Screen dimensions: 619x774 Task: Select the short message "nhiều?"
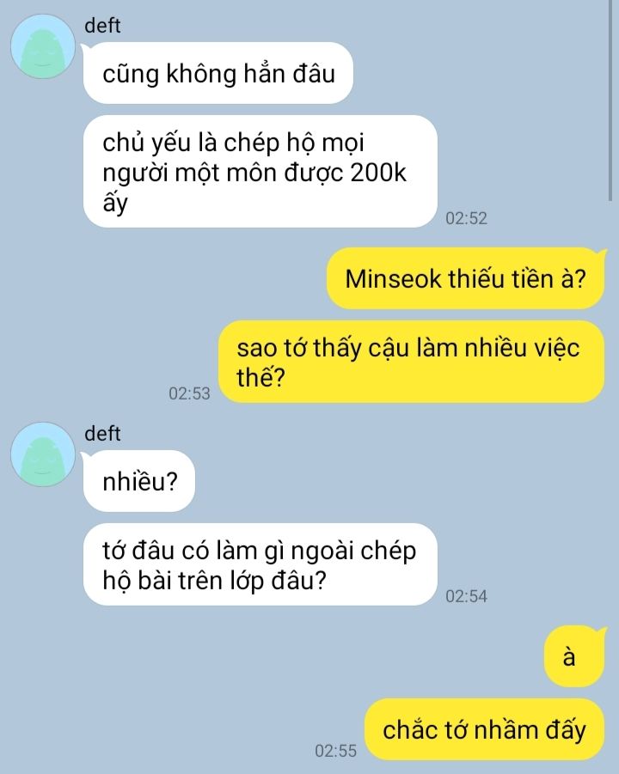[139, 481]
